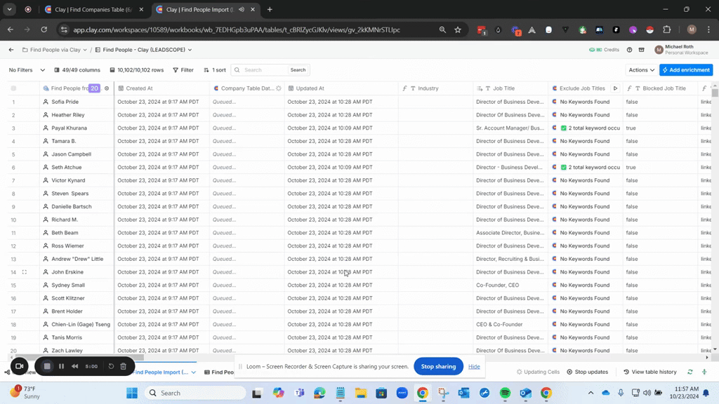Image resolution: width=719 pixels, height=404 pixels.
Task: Stop updates for the table
Action: 588,372
